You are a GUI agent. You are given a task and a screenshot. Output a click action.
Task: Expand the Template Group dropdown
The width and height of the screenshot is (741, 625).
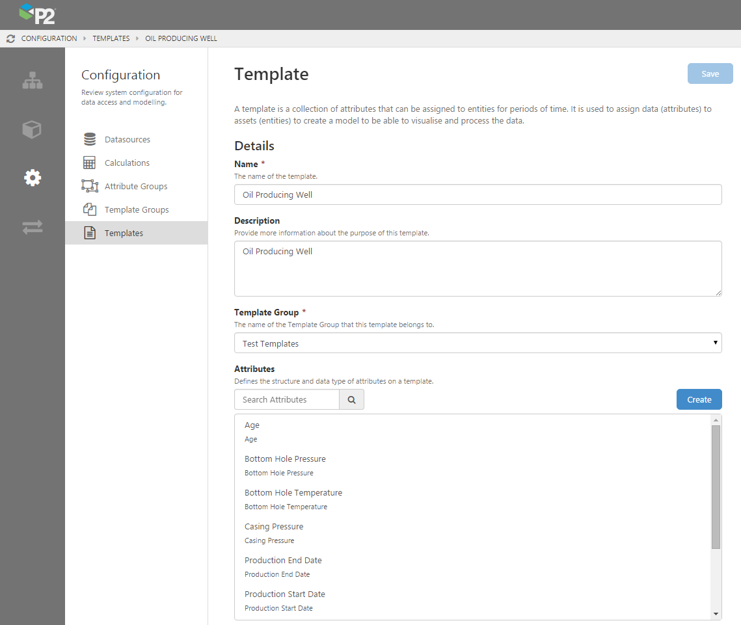point(478,343)
